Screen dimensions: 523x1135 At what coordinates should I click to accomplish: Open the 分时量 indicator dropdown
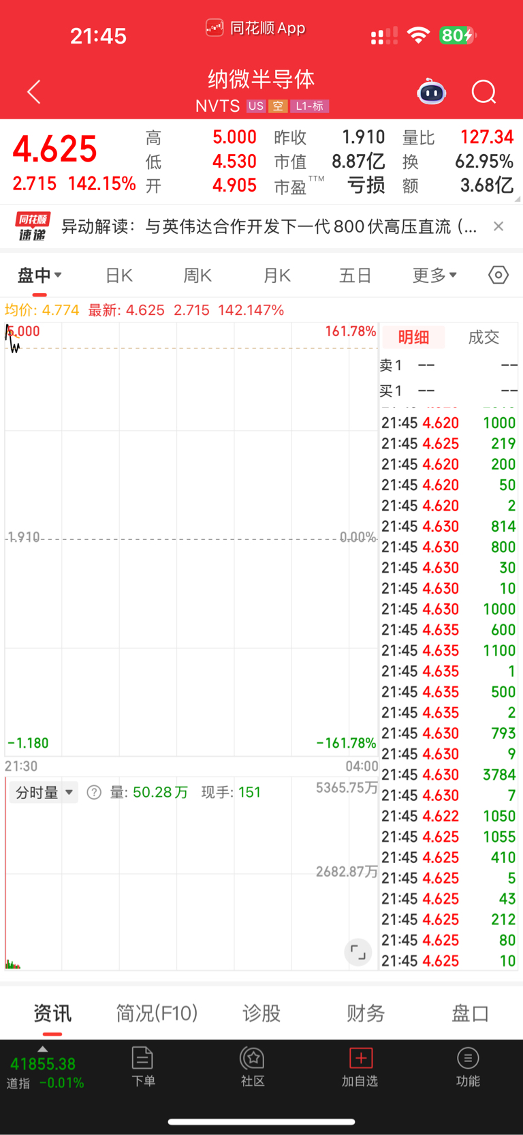click(44, 792)
